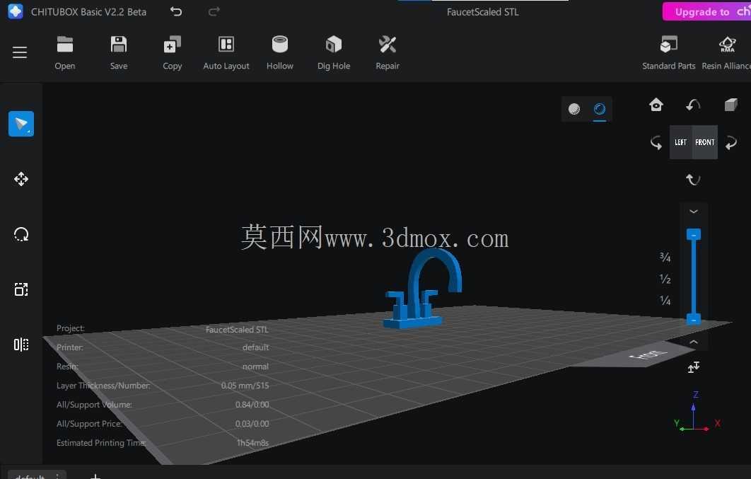Click the volume value 0.84/0.00
The height and width of the screenshot is (479, 751).
[252, 405]
